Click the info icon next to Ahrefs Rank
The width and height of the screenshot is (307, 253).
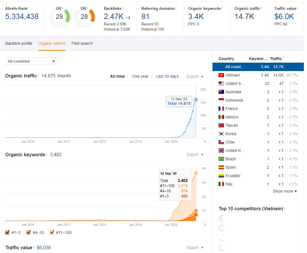[29, 8]
